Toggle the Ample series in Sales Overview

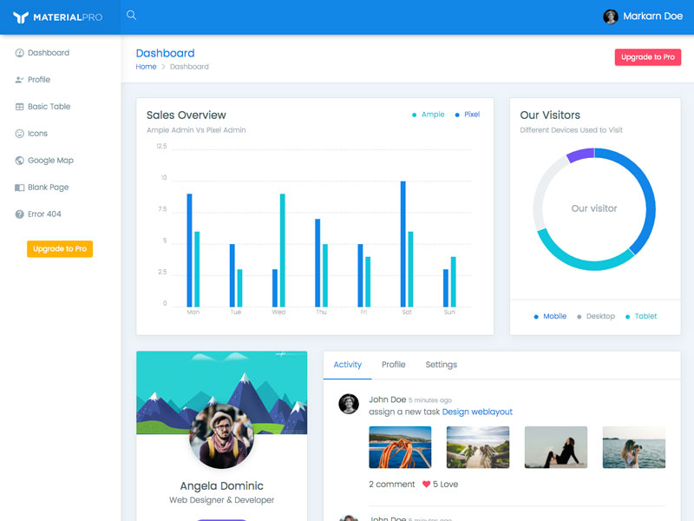coord(431,113)
